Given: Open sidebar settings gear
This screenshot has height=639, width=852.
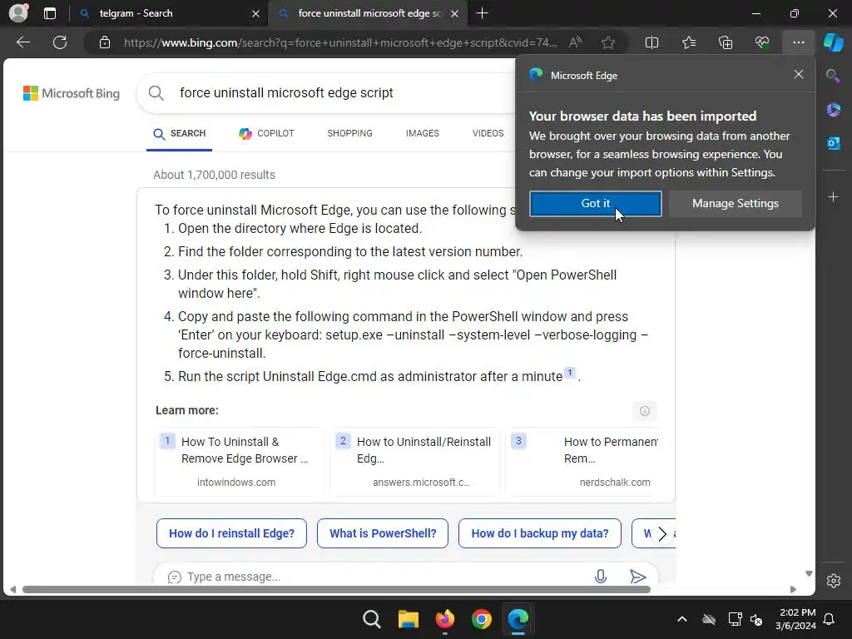Looking at the screenshot, I should [x=834, y=581].
